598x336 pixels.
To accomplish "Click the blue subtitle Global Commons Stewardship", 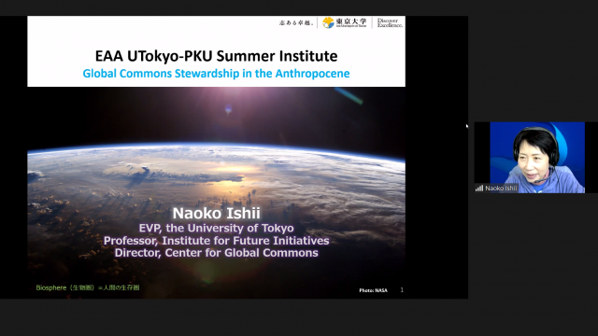I will coord(216,73).
